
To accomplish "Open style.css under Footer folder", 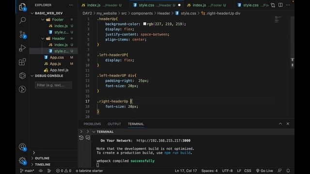I will (x=62, y=32).
